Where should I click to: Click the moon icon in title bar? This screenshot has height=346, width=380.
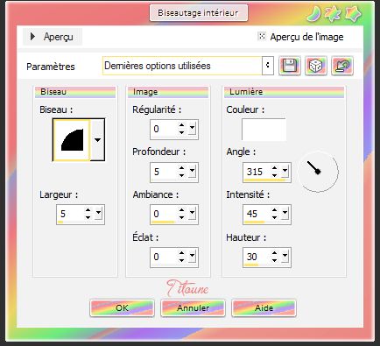coord(314,14)
